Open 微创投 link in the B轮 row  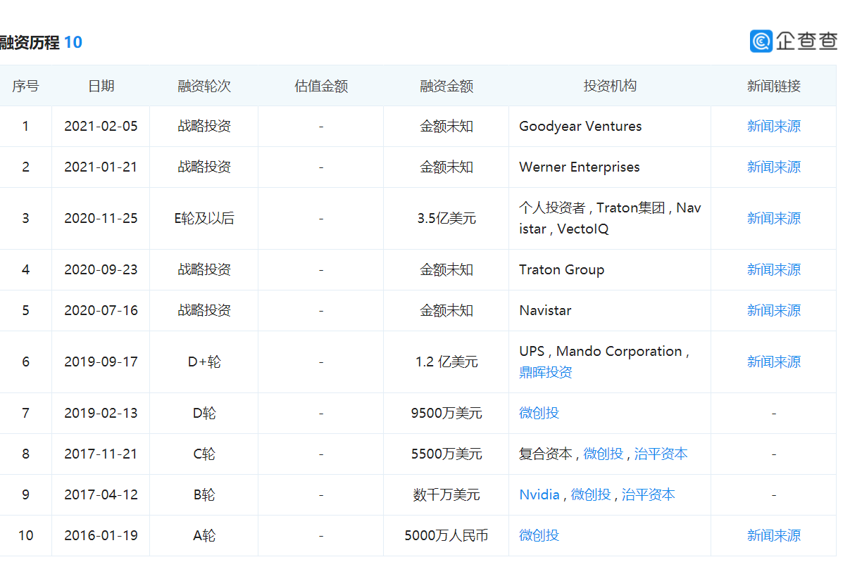(x=591, y=495)
